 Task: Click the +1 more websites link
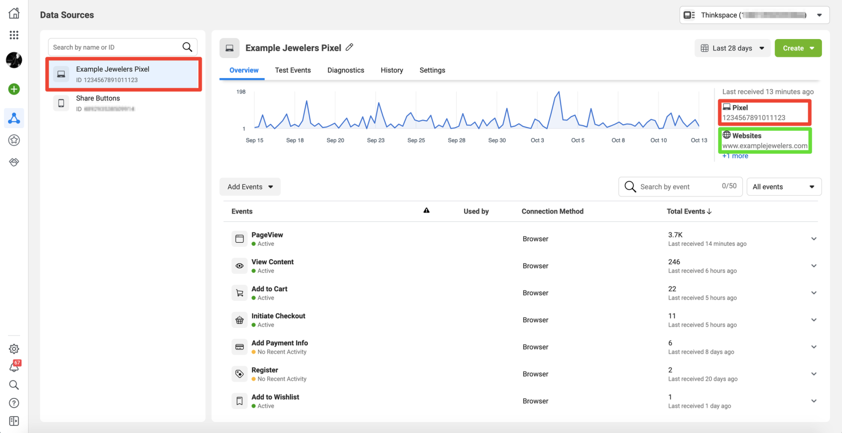(x=735, y=156)
